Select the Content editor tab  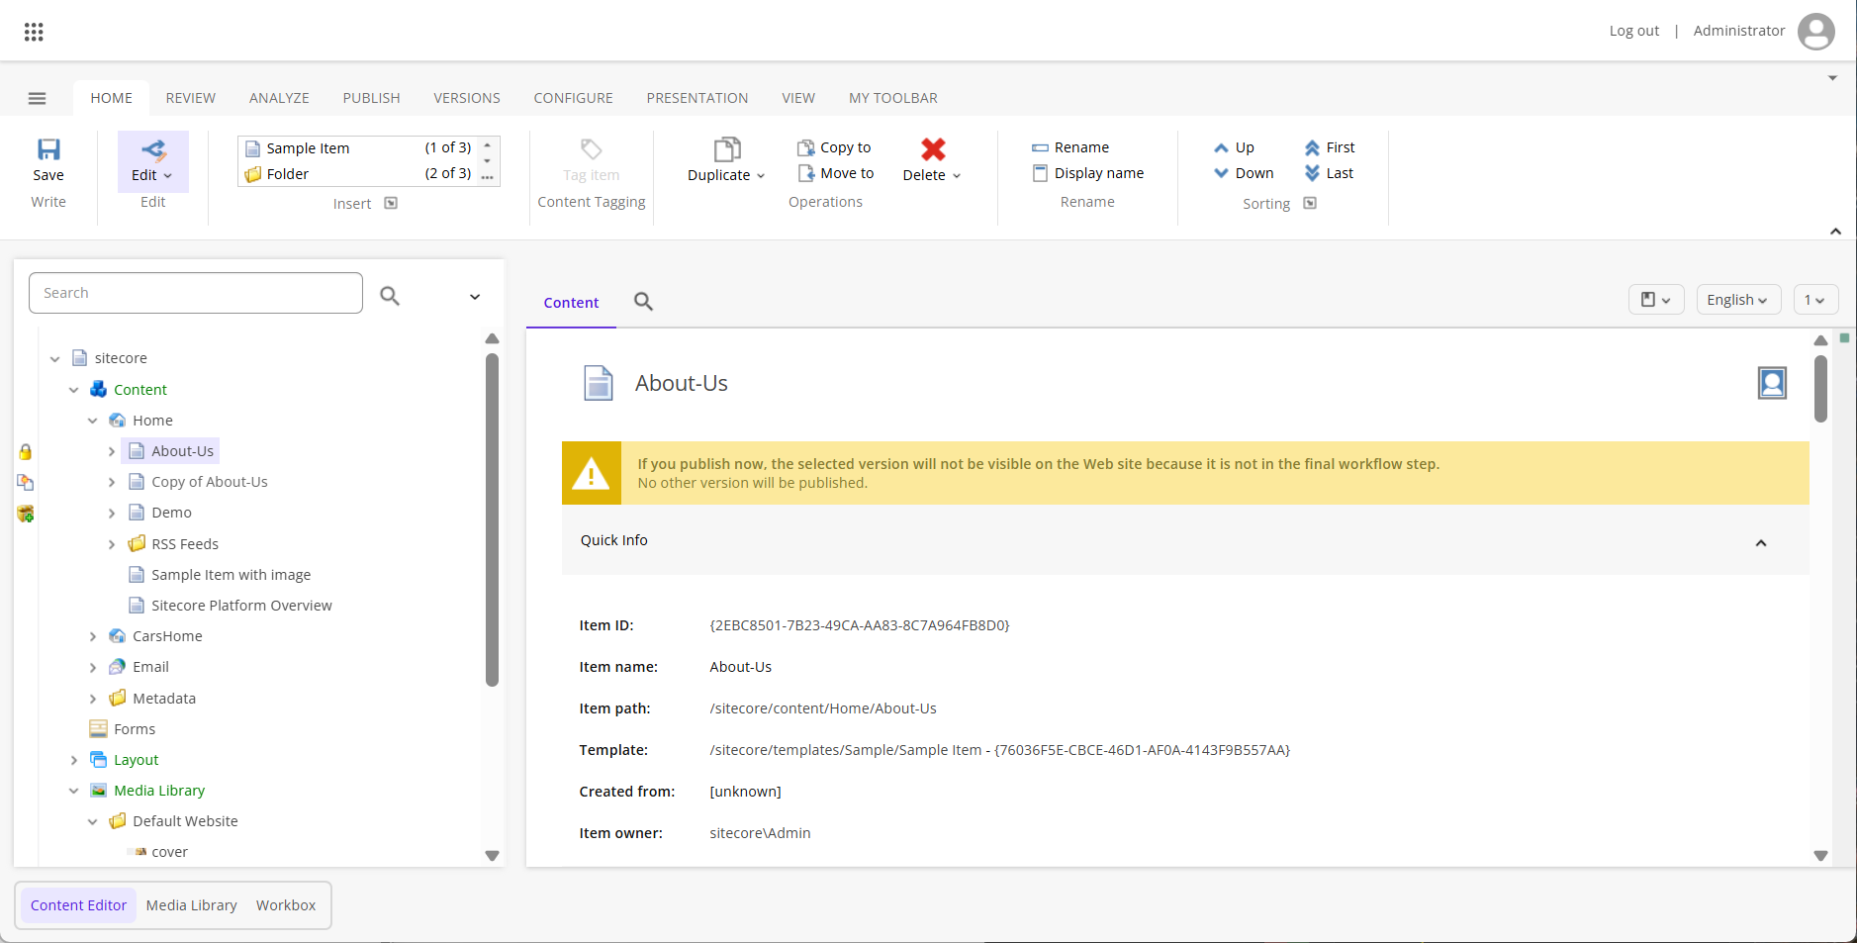click(571, 303)
